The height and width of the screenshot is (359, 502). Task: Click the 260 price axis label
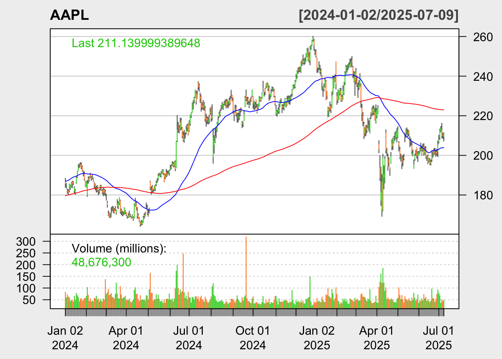click(x=483, y=37)
